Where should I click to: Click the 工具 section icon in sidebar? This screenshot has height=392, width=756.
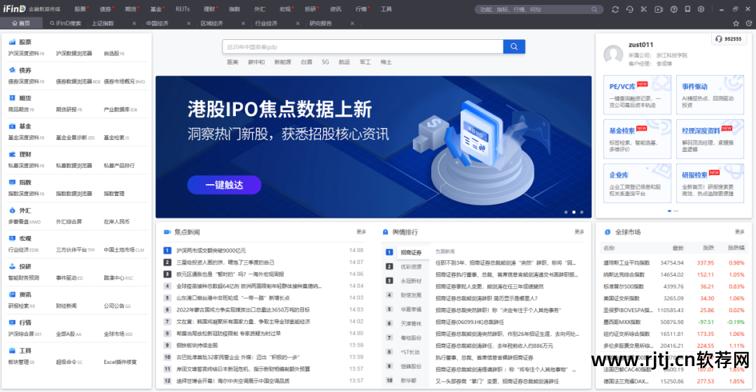(x=12, y=351)
